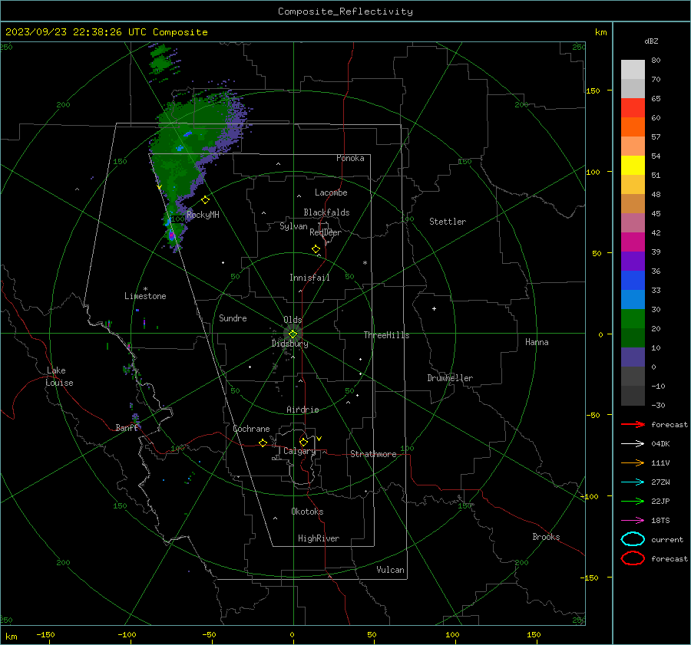
Task: Click the magenta 42 dBZ color swatch
Action: [x=633, y=242]
